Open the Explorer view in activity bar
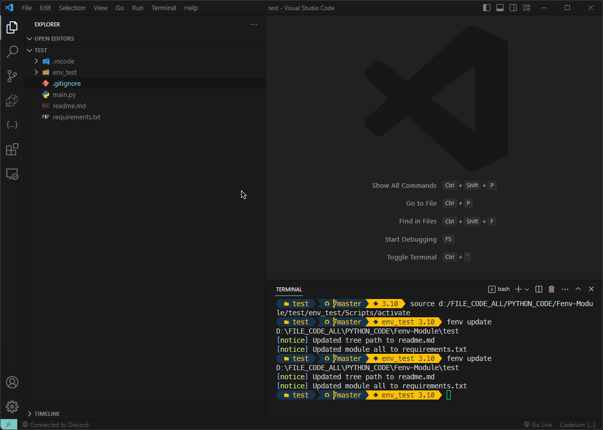 pyautogui.click(x=12, y=27)
